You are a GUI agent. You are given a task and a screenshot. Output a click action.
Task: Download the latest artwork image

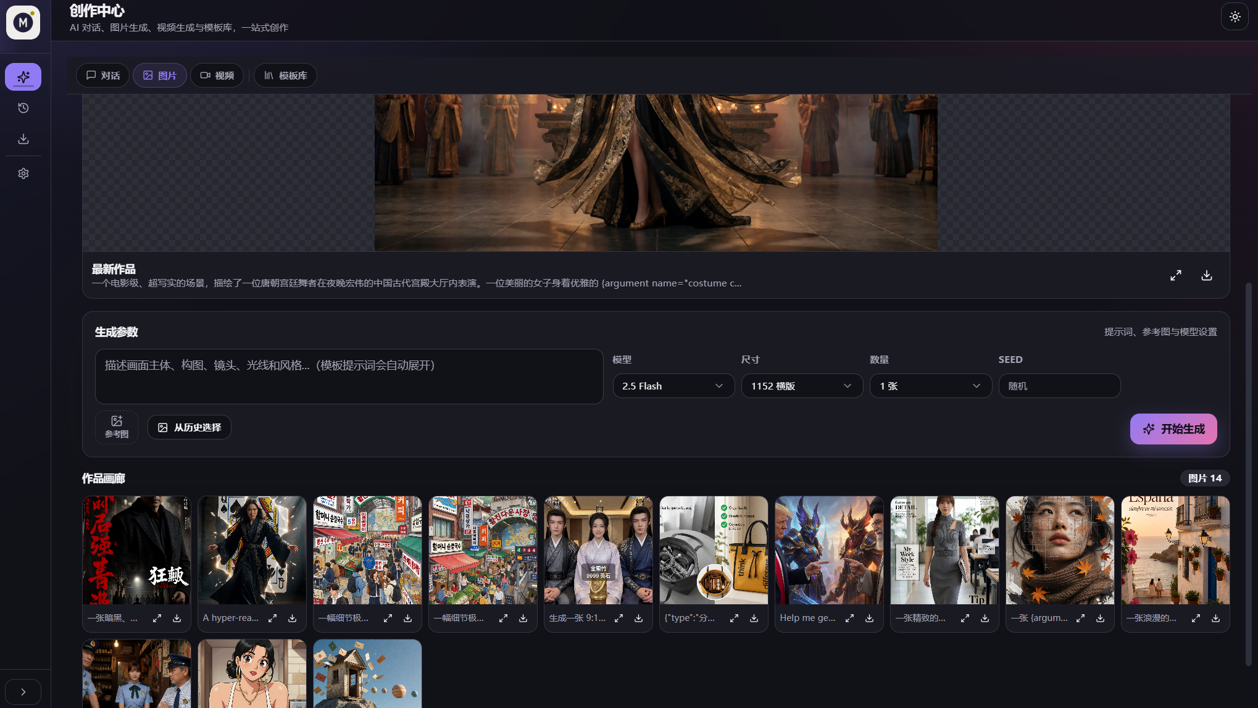[x=1207, y=275]
